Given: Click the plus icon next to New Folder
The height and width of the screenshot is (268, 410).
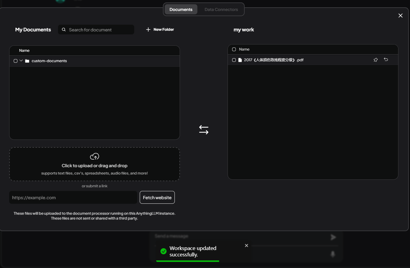Looking at the screenshot, I should tap(148, 30).
